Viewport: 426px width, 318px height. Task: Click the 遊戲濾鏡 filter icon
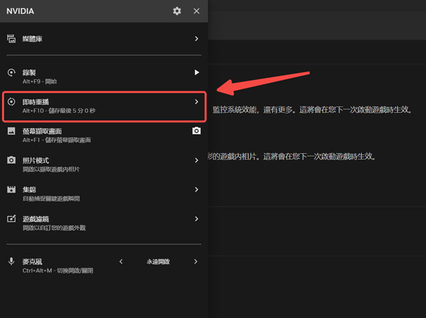coord(11,219)
